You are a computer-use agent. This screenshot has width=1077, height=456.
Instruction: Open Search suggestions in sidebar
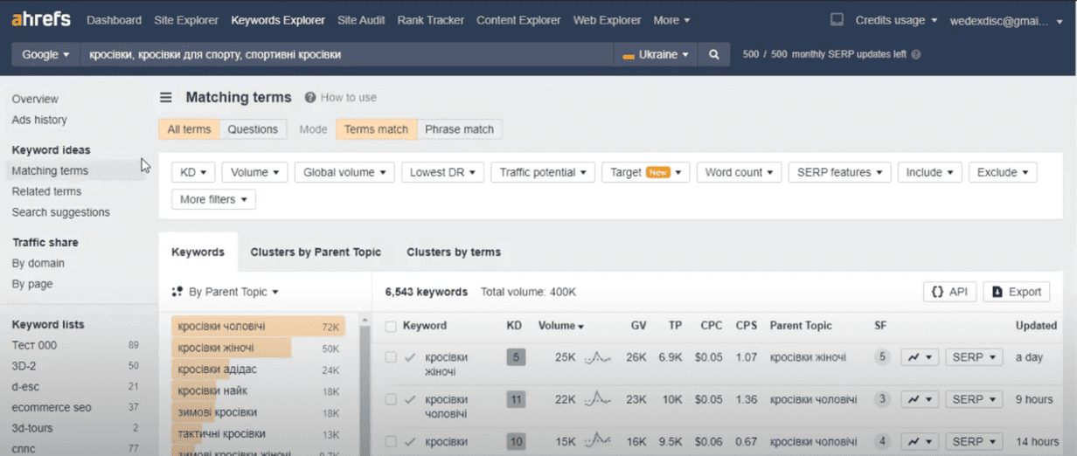61,212
